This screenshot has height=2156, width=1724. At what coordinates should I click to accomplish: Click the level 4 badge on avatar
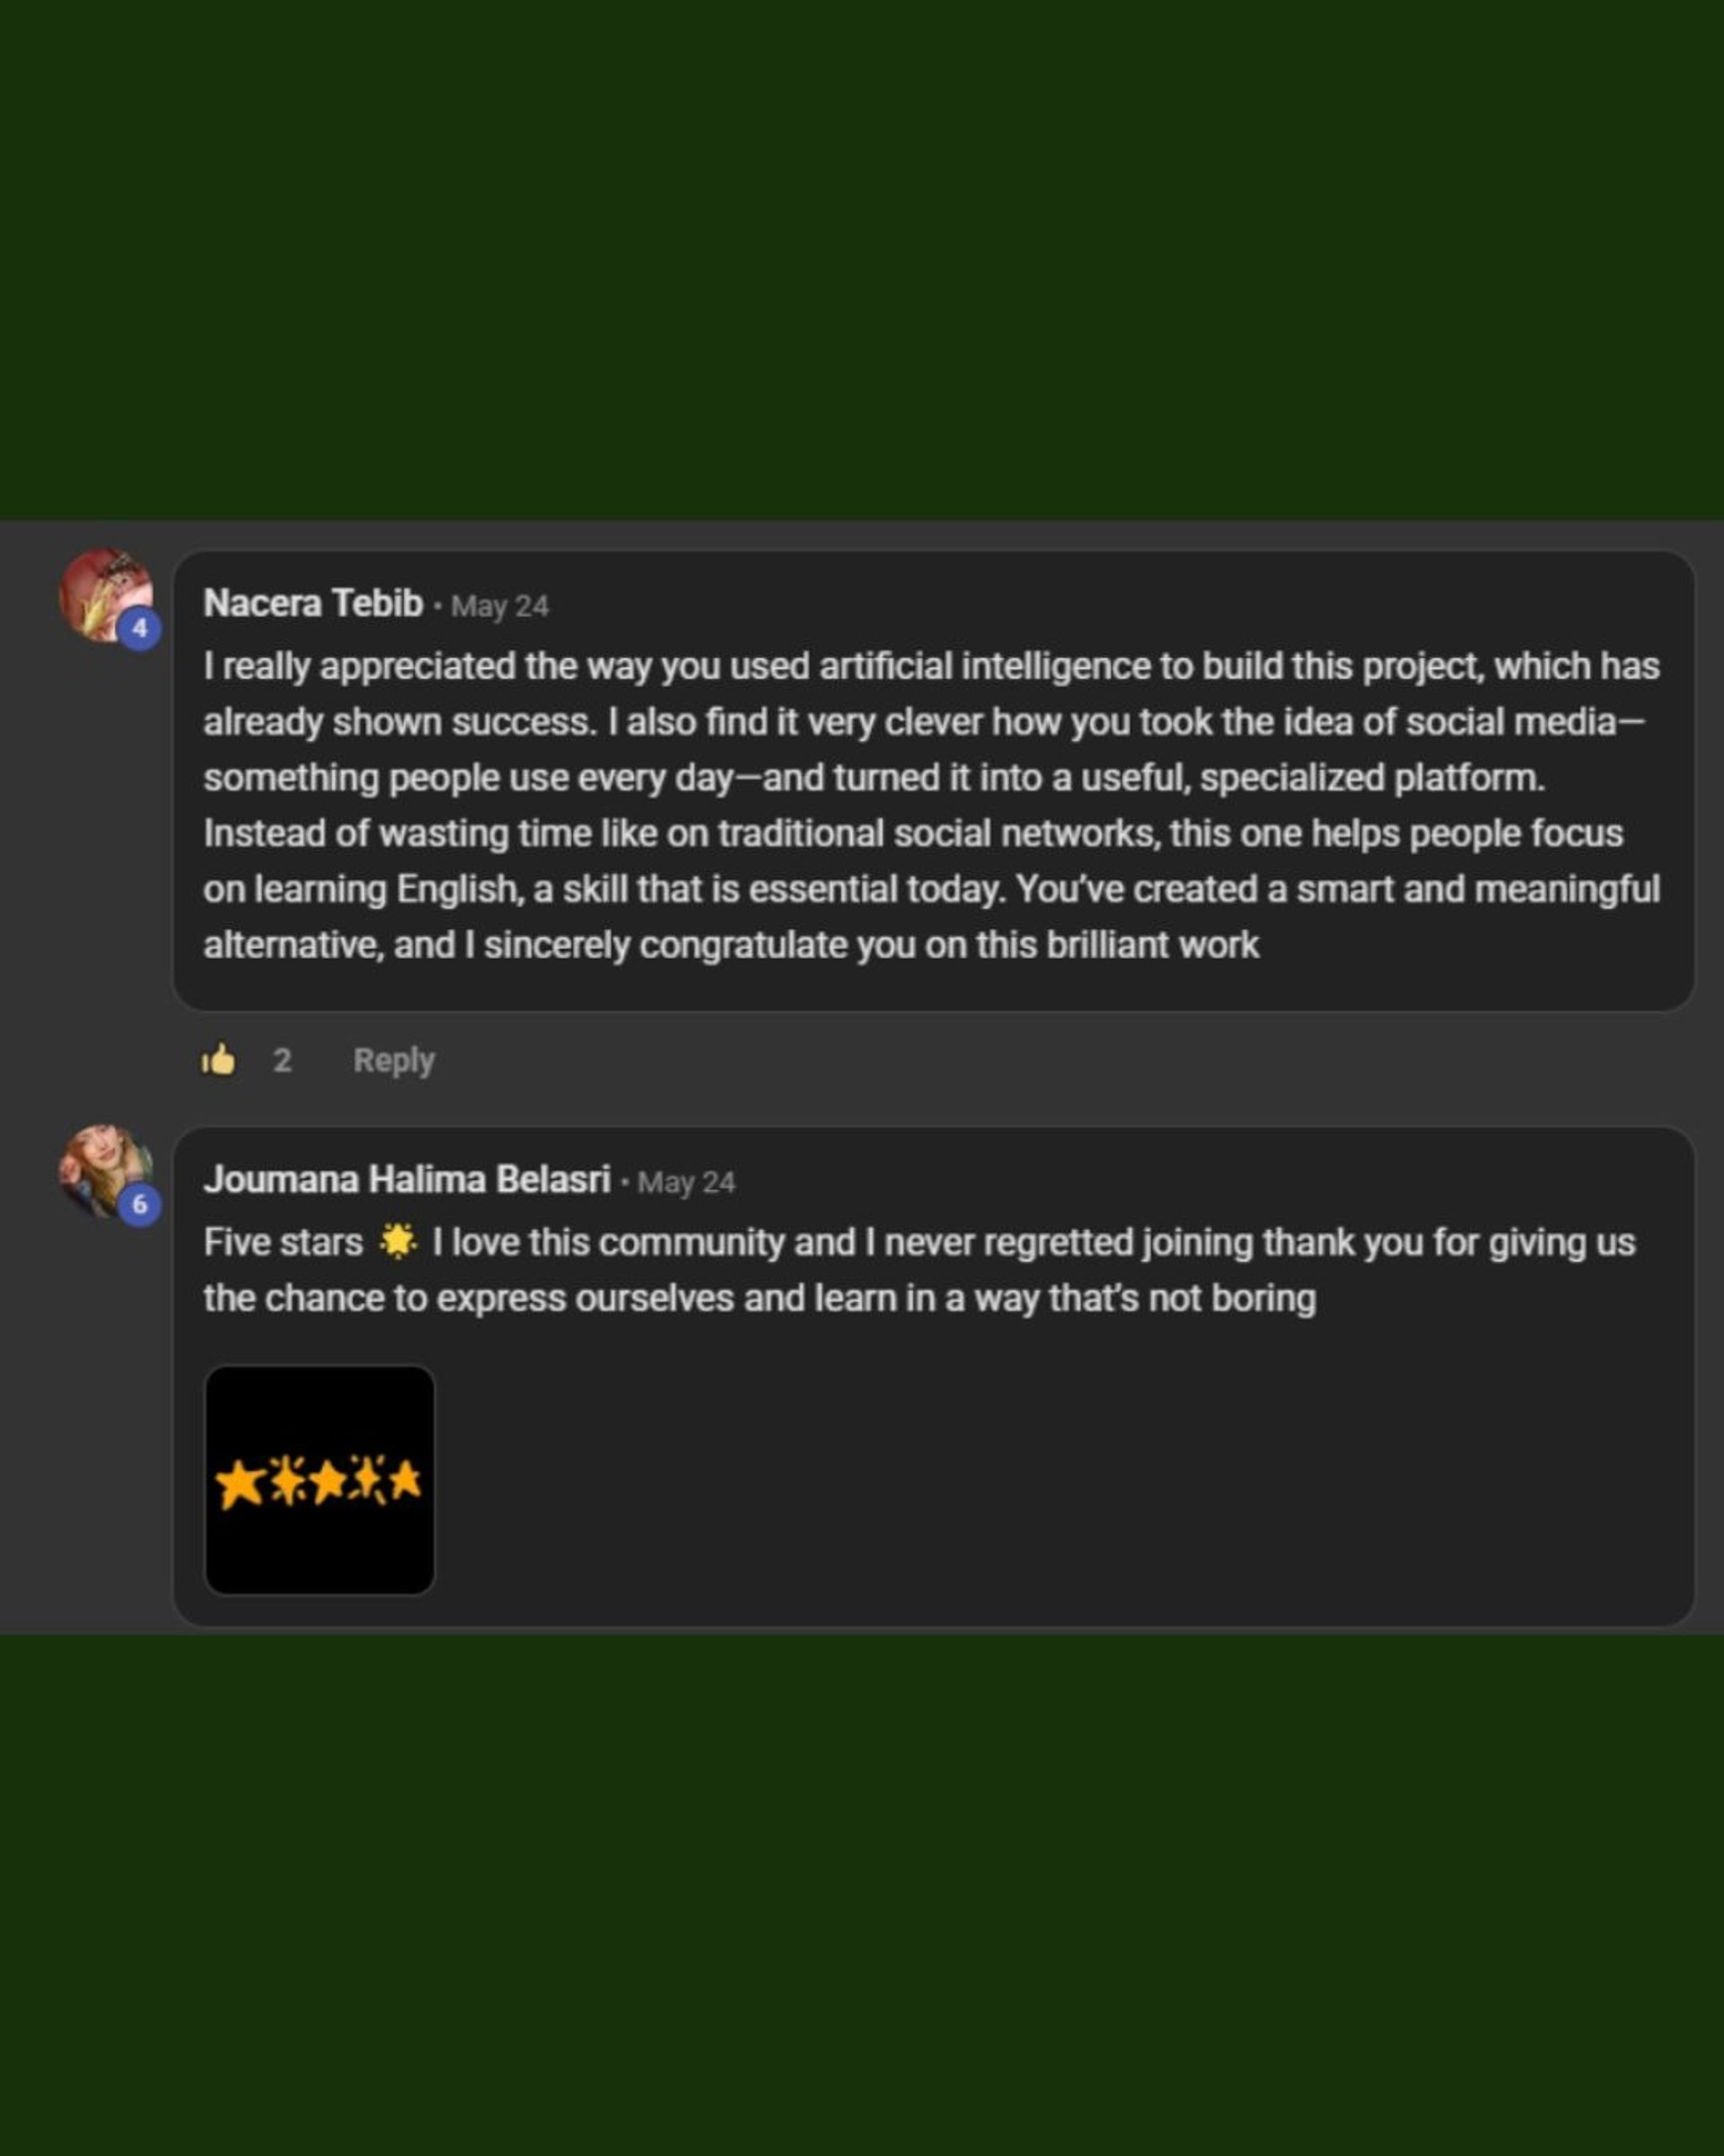pos(140,629)
